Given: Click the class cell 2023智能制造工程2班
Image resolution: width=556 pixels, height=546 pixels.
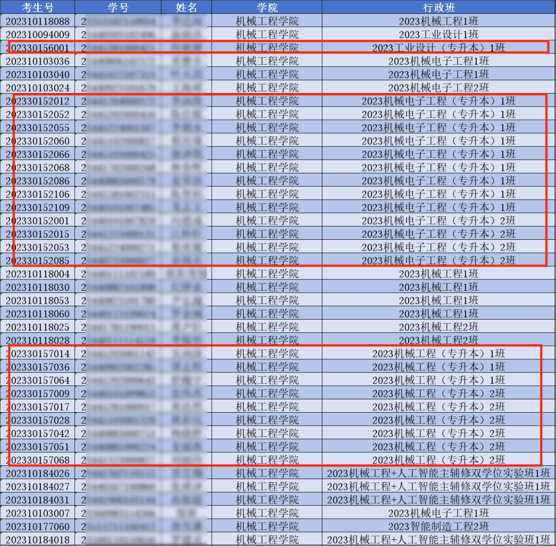Looking at the screenshot, I should 439,526.
